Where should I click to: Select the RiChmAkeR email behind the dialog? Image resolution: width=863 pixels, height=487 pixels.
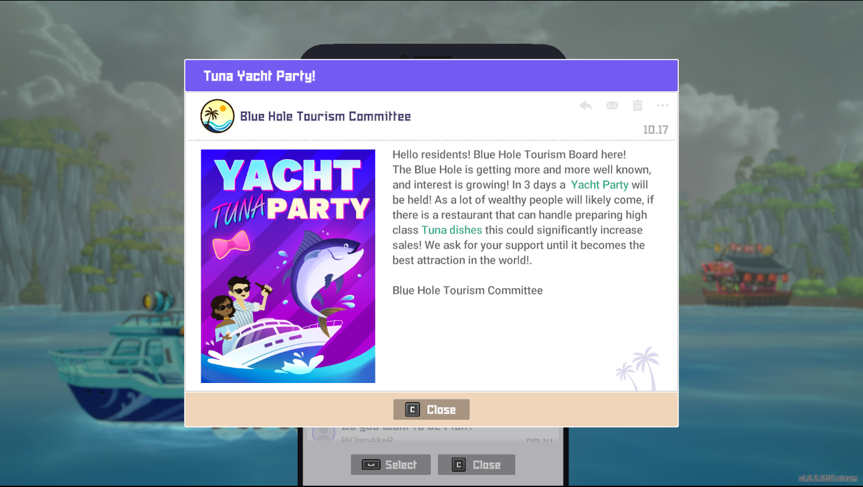(431, 434)
